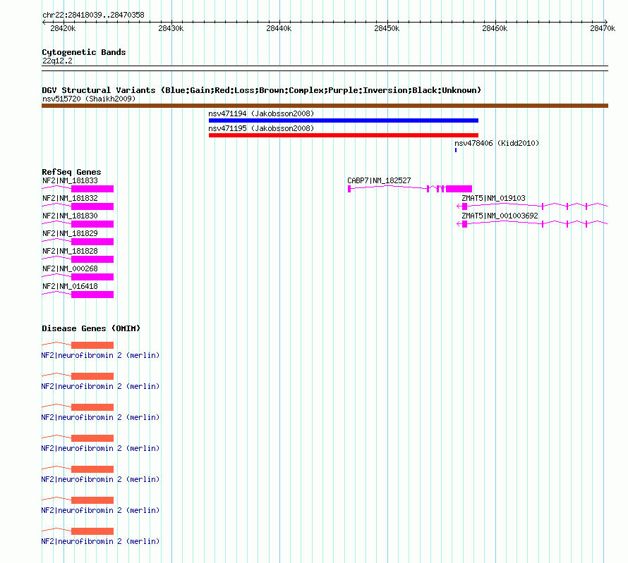628x563 pixels.
Task: Click the NF2|NM_181832 transcript label
Action: coord(70,198)
